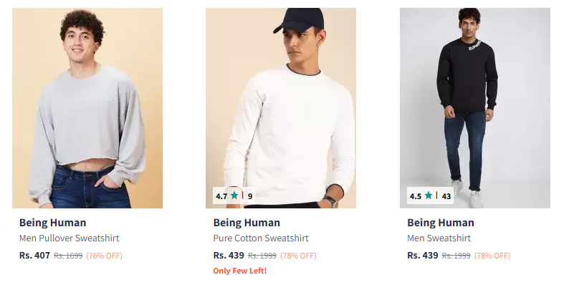Click the (76% OFF) discount label

[105, 256]
